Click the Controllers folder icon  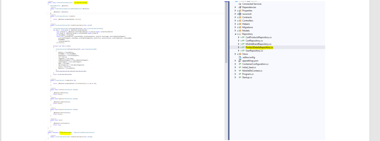pyautogui.click(x=240, y=21)
